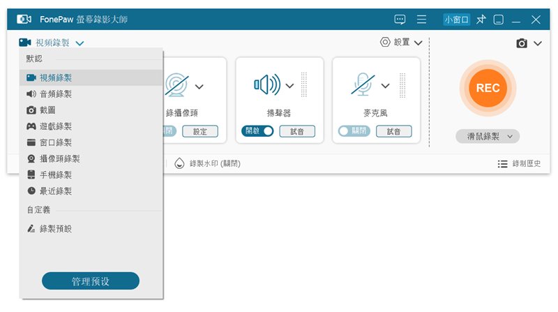Adjust the speaker volume level meter
Viewport: 558px width, 312px height.
304,84
